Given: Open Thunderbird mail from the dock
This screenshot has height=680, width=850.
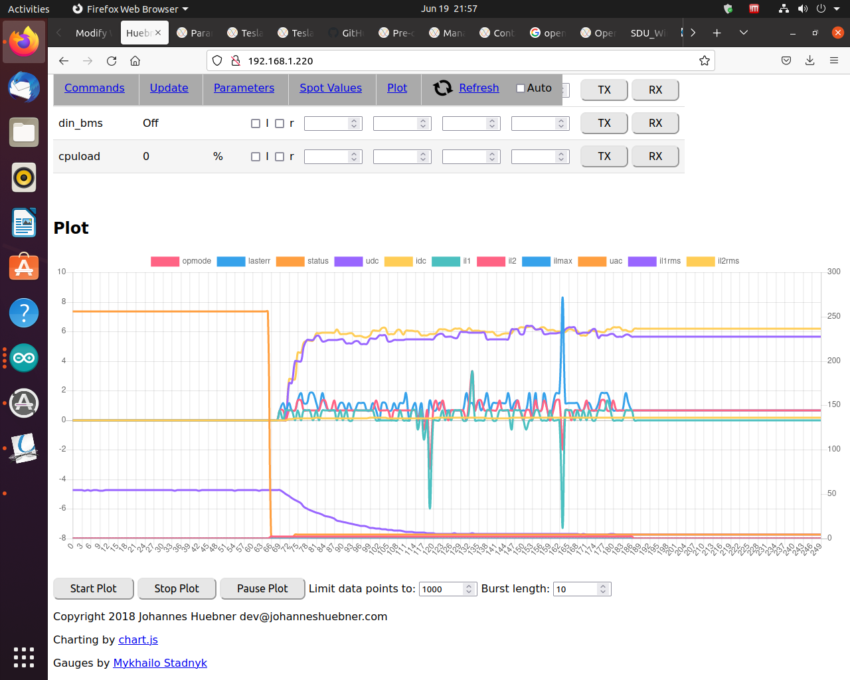Looking at the screenshot, I should pos(24,88).
